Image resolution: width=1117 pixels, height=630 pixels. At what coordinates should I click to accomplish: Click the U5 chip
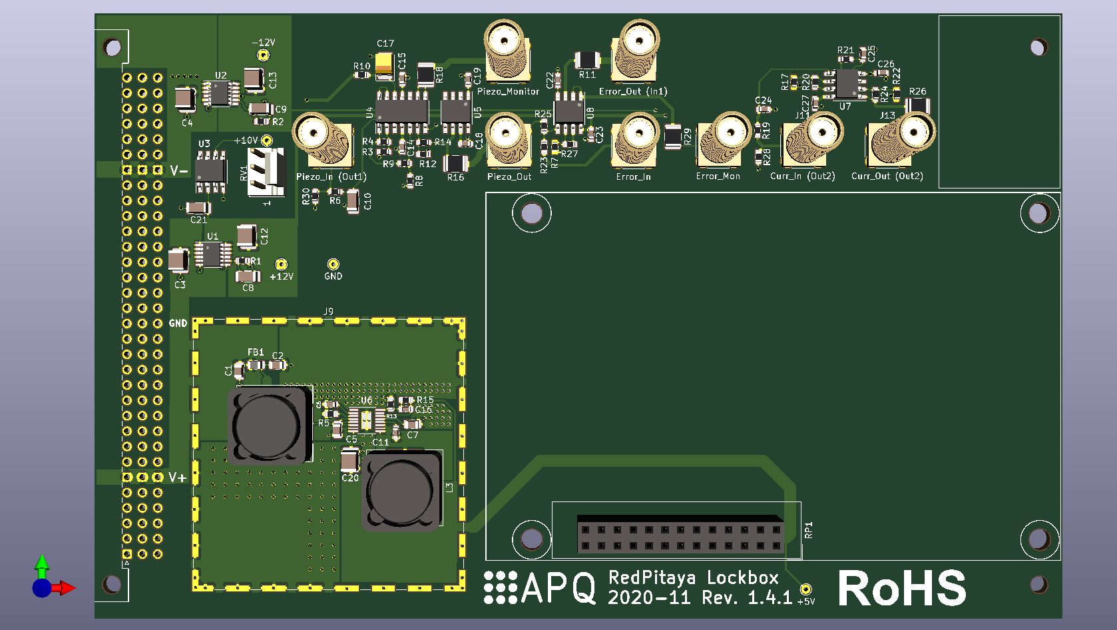pos(457,112)
